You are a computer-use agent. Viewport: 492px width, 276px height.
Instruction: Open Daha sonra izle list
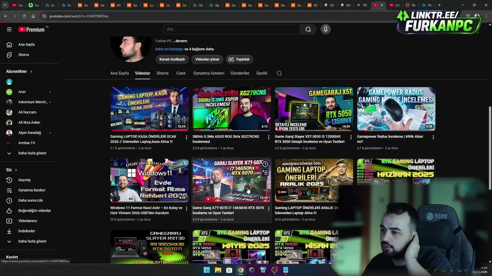(x=30, y=200)
